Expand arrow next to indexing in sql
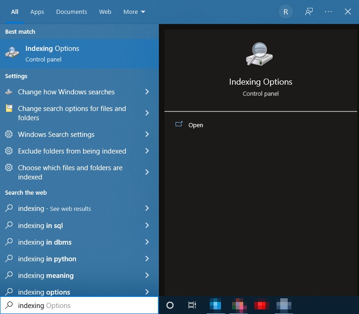This screenshot has height=314, width=359. point(147,226)
